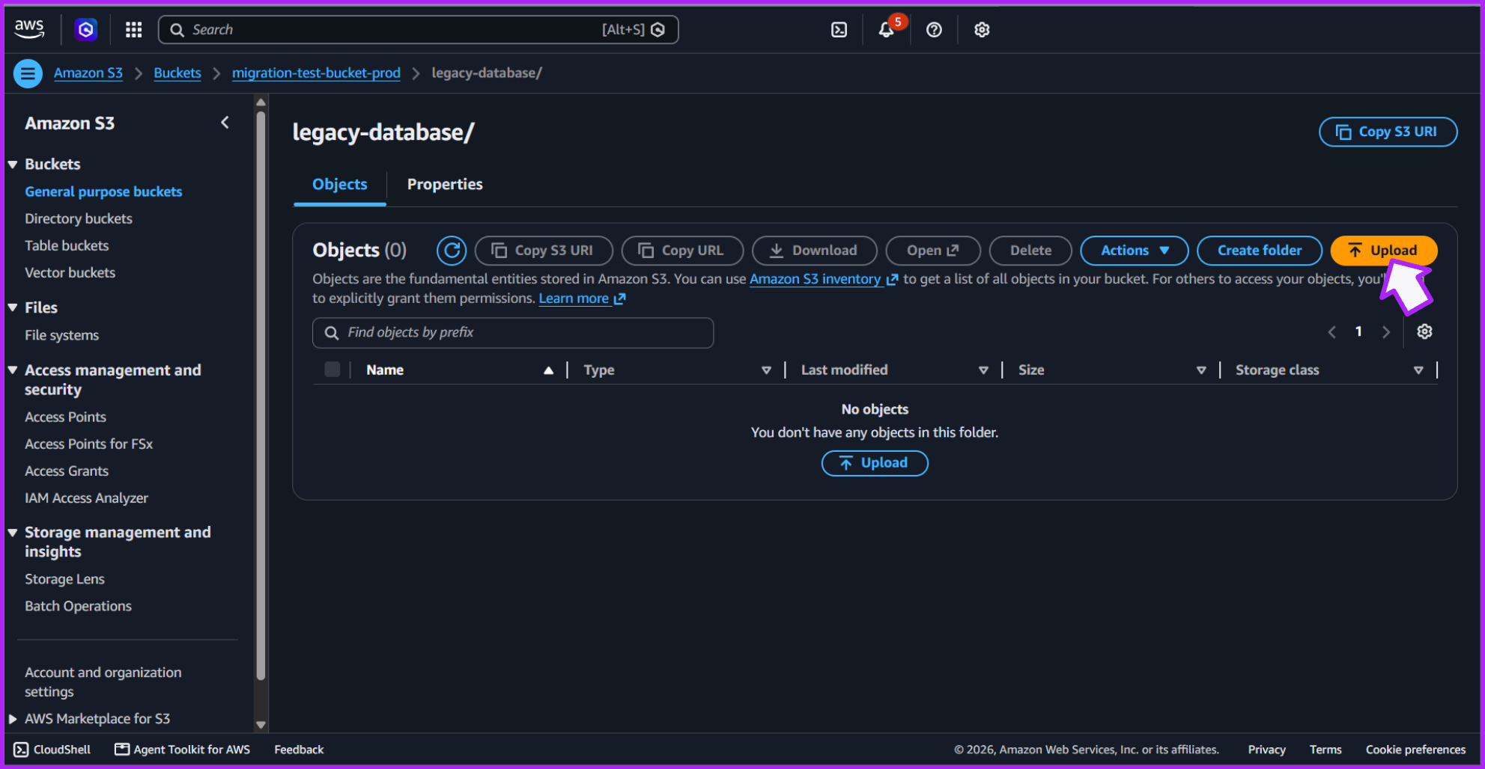Open the services grid menu

pyautogui.click(x=133, y=29)
